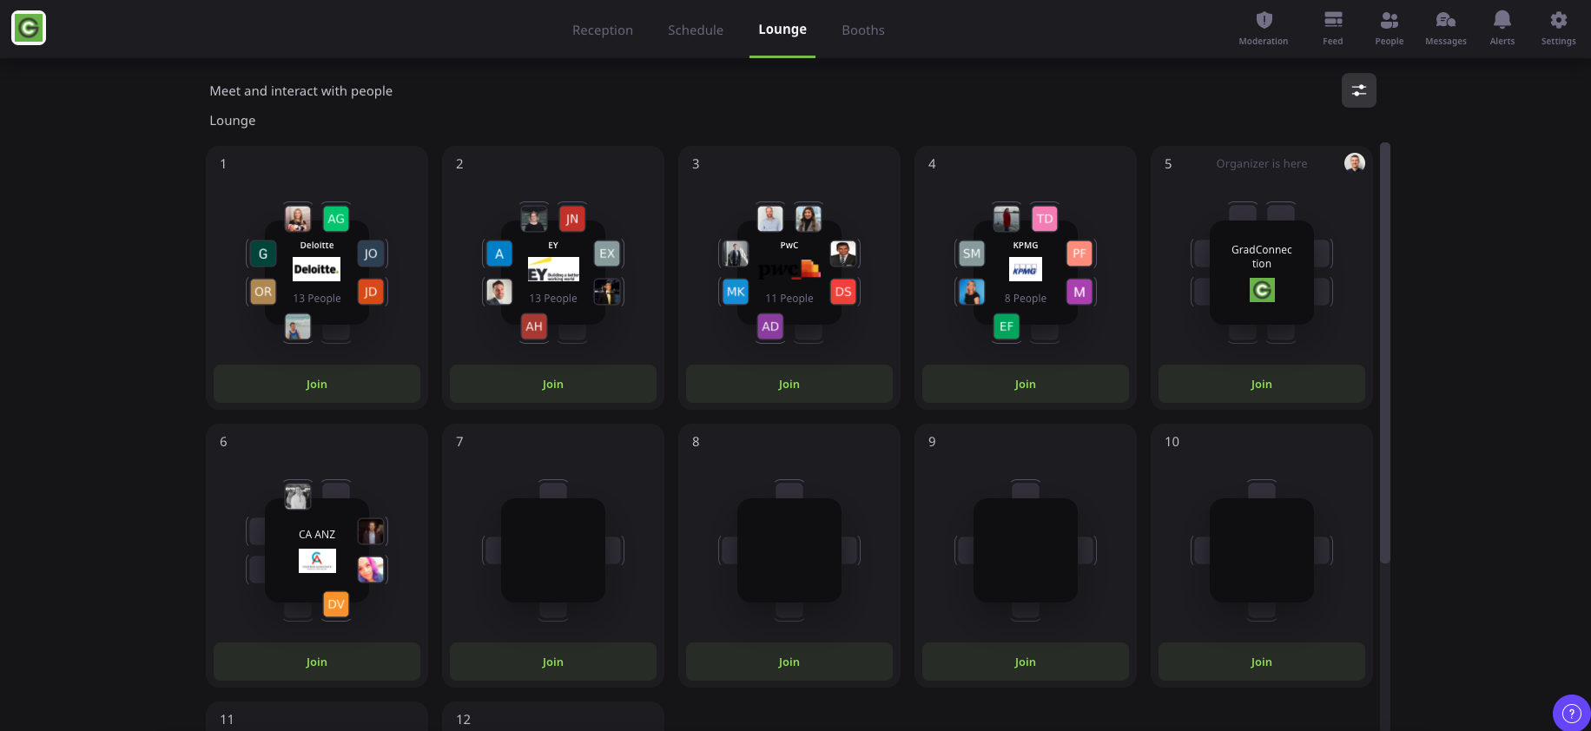This screenshot has height=731, width=1591.
Task: Click the AH avatar at EY table
Action: click(x=534, y=326)
